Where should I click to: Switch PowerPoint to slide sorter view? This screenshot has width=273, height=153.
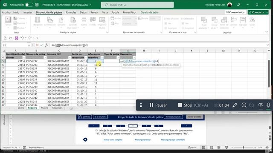click(x=211, y=147)
